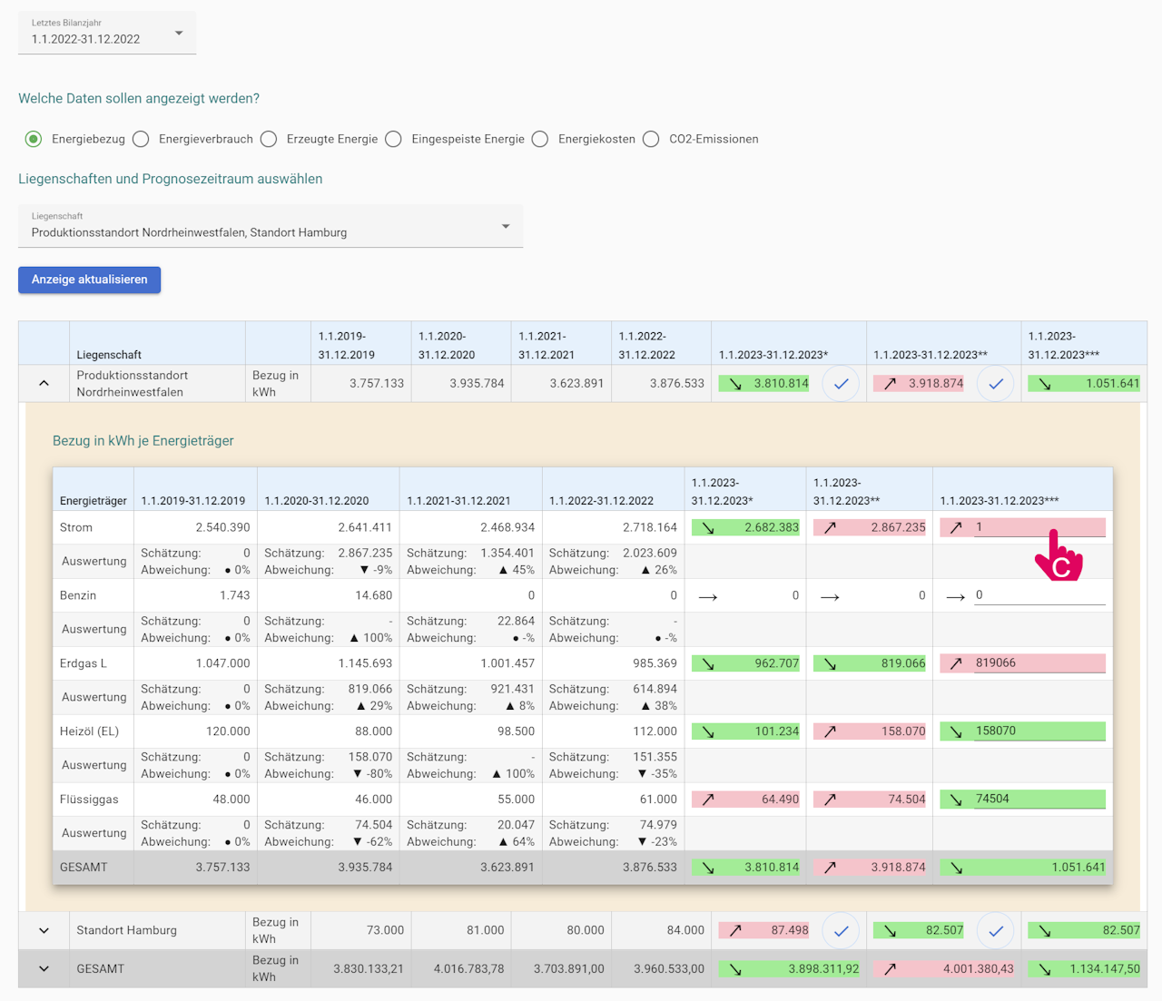Select the Energiekosten radio option
The width and height of the screenshot is (1162, 1001).
point(540,139)
